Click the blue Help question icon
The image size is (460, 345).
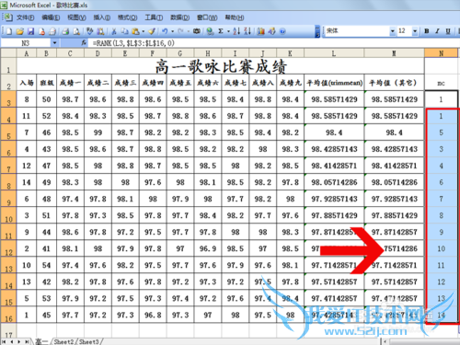282,31
